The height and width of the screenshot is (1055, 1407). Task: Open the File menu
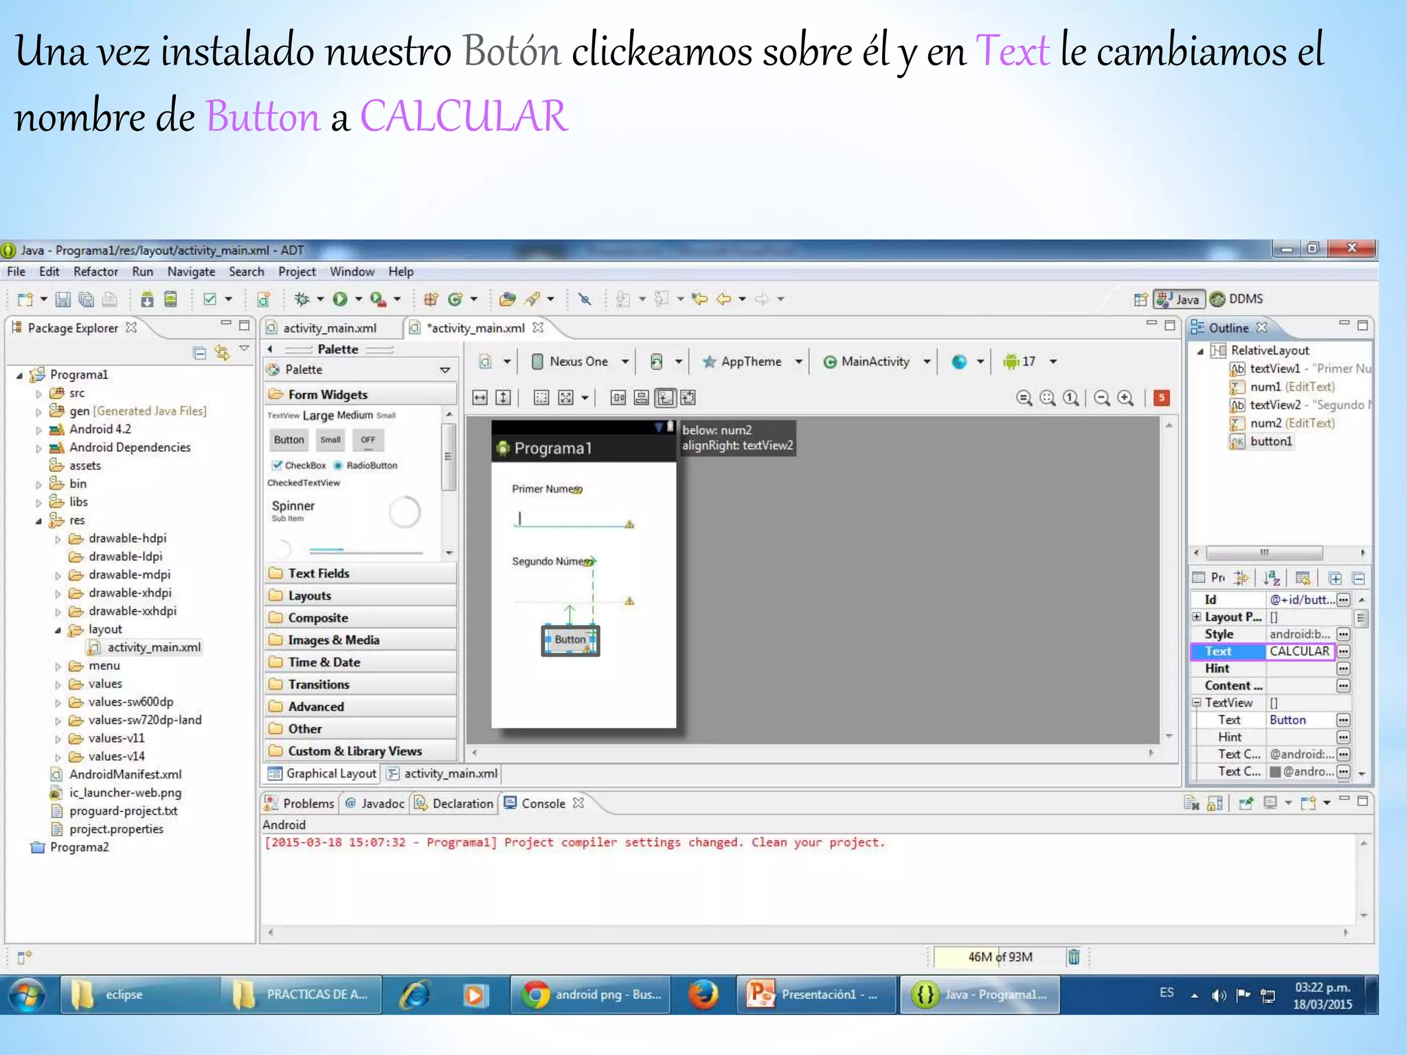16,272
